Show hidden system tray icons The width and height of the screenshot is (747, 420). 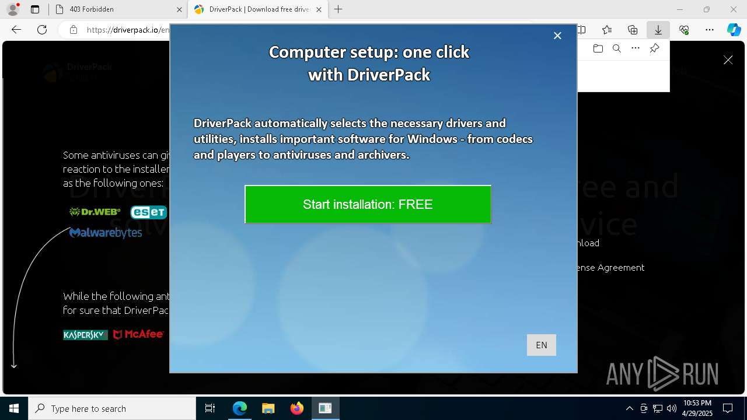pyautogui.click(x=629, y=408)
